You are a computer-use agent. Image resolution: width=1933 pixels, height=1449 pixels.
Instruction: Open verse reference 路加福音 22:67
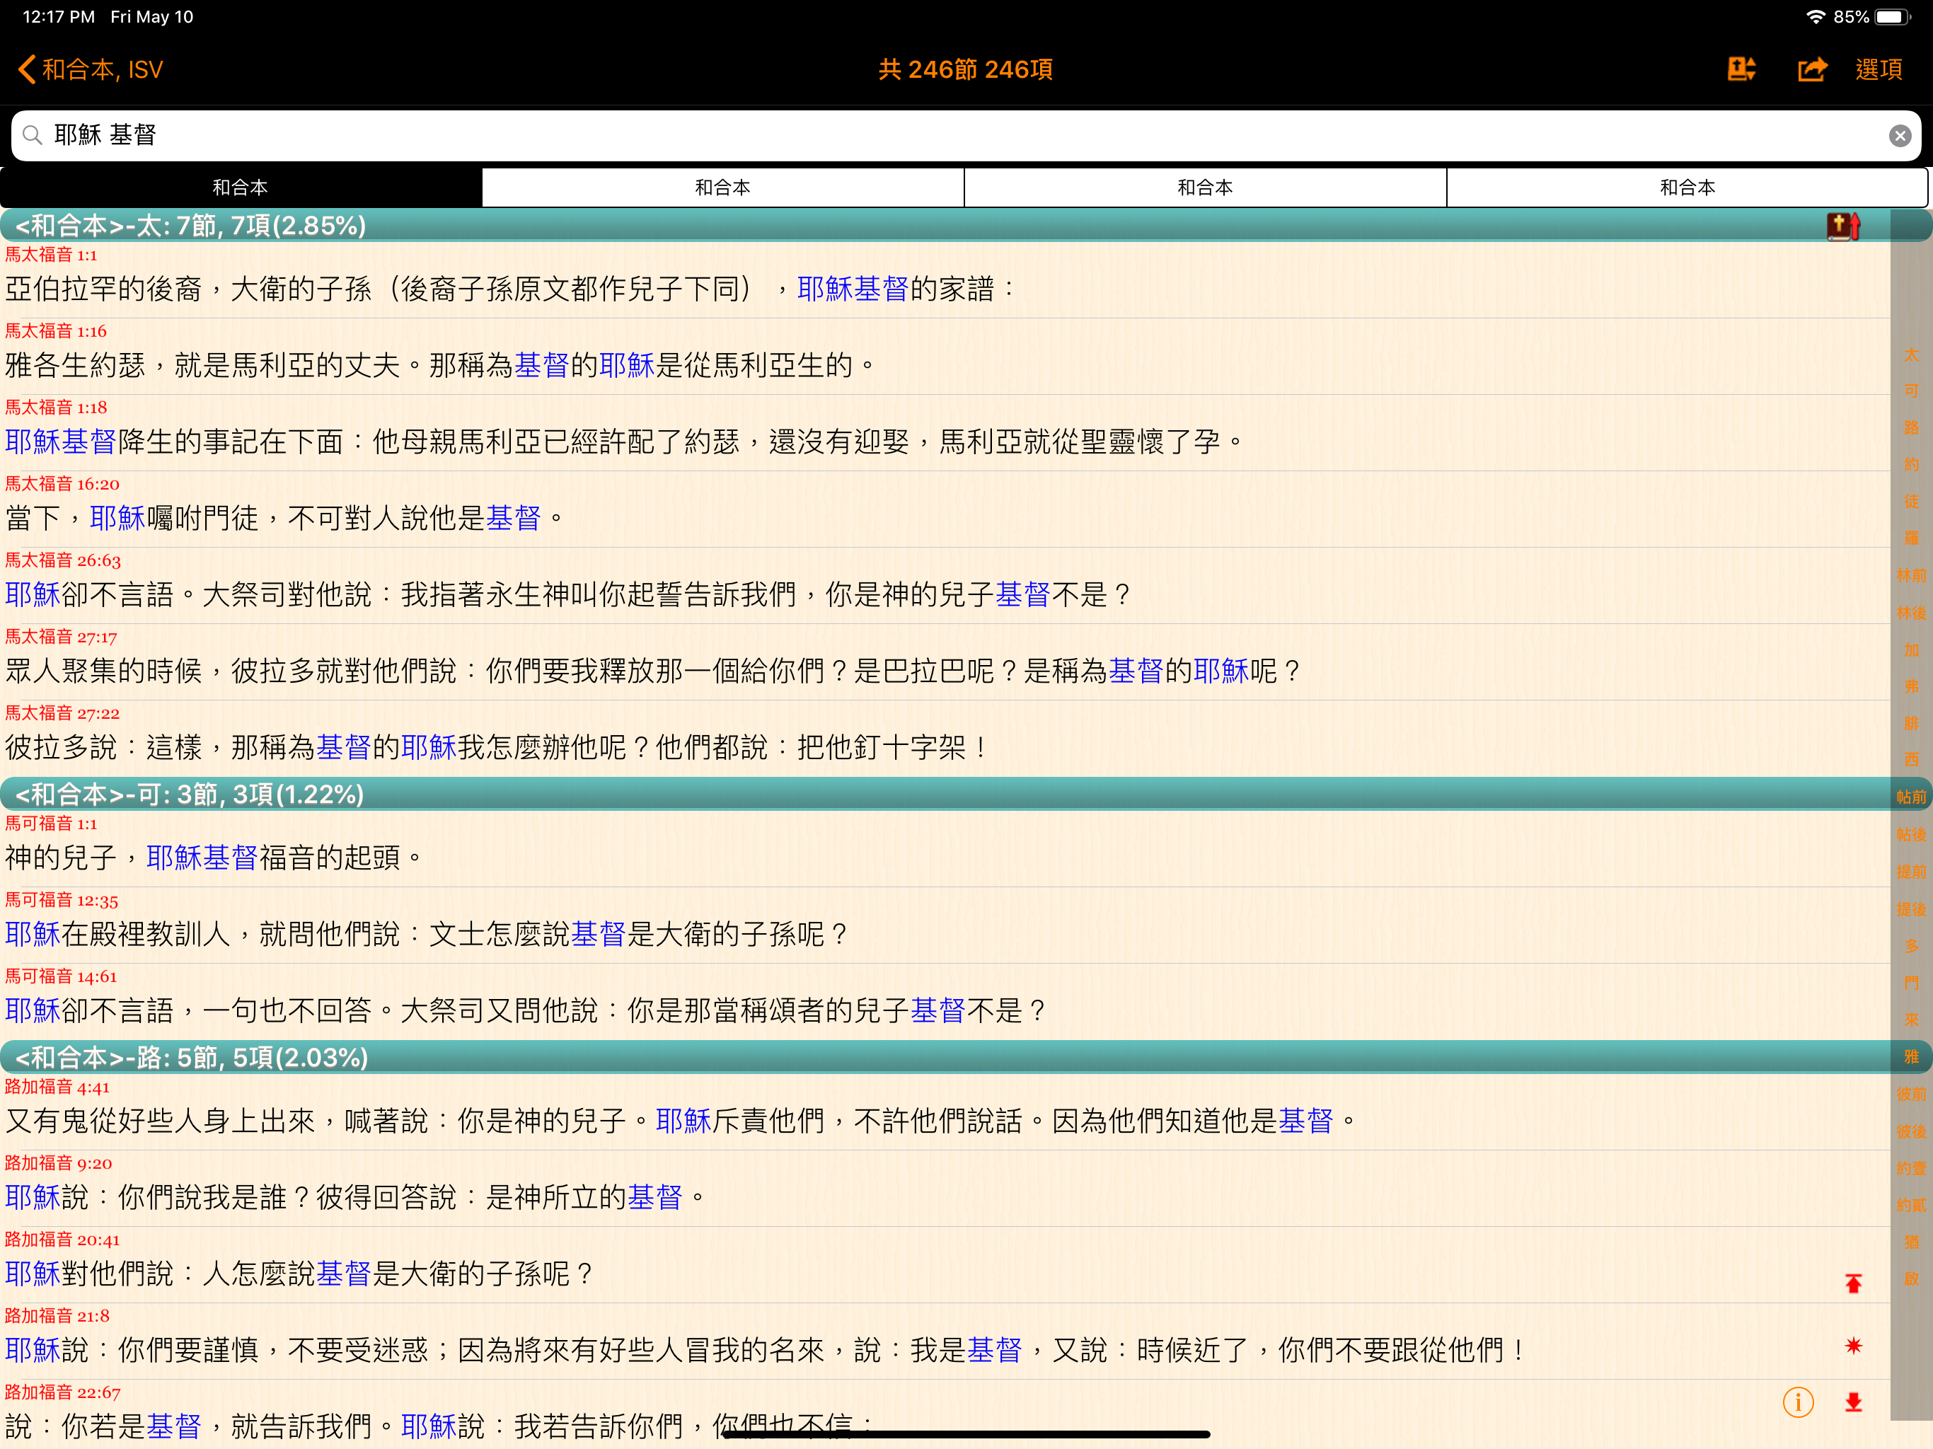(x=62, y=1392)
